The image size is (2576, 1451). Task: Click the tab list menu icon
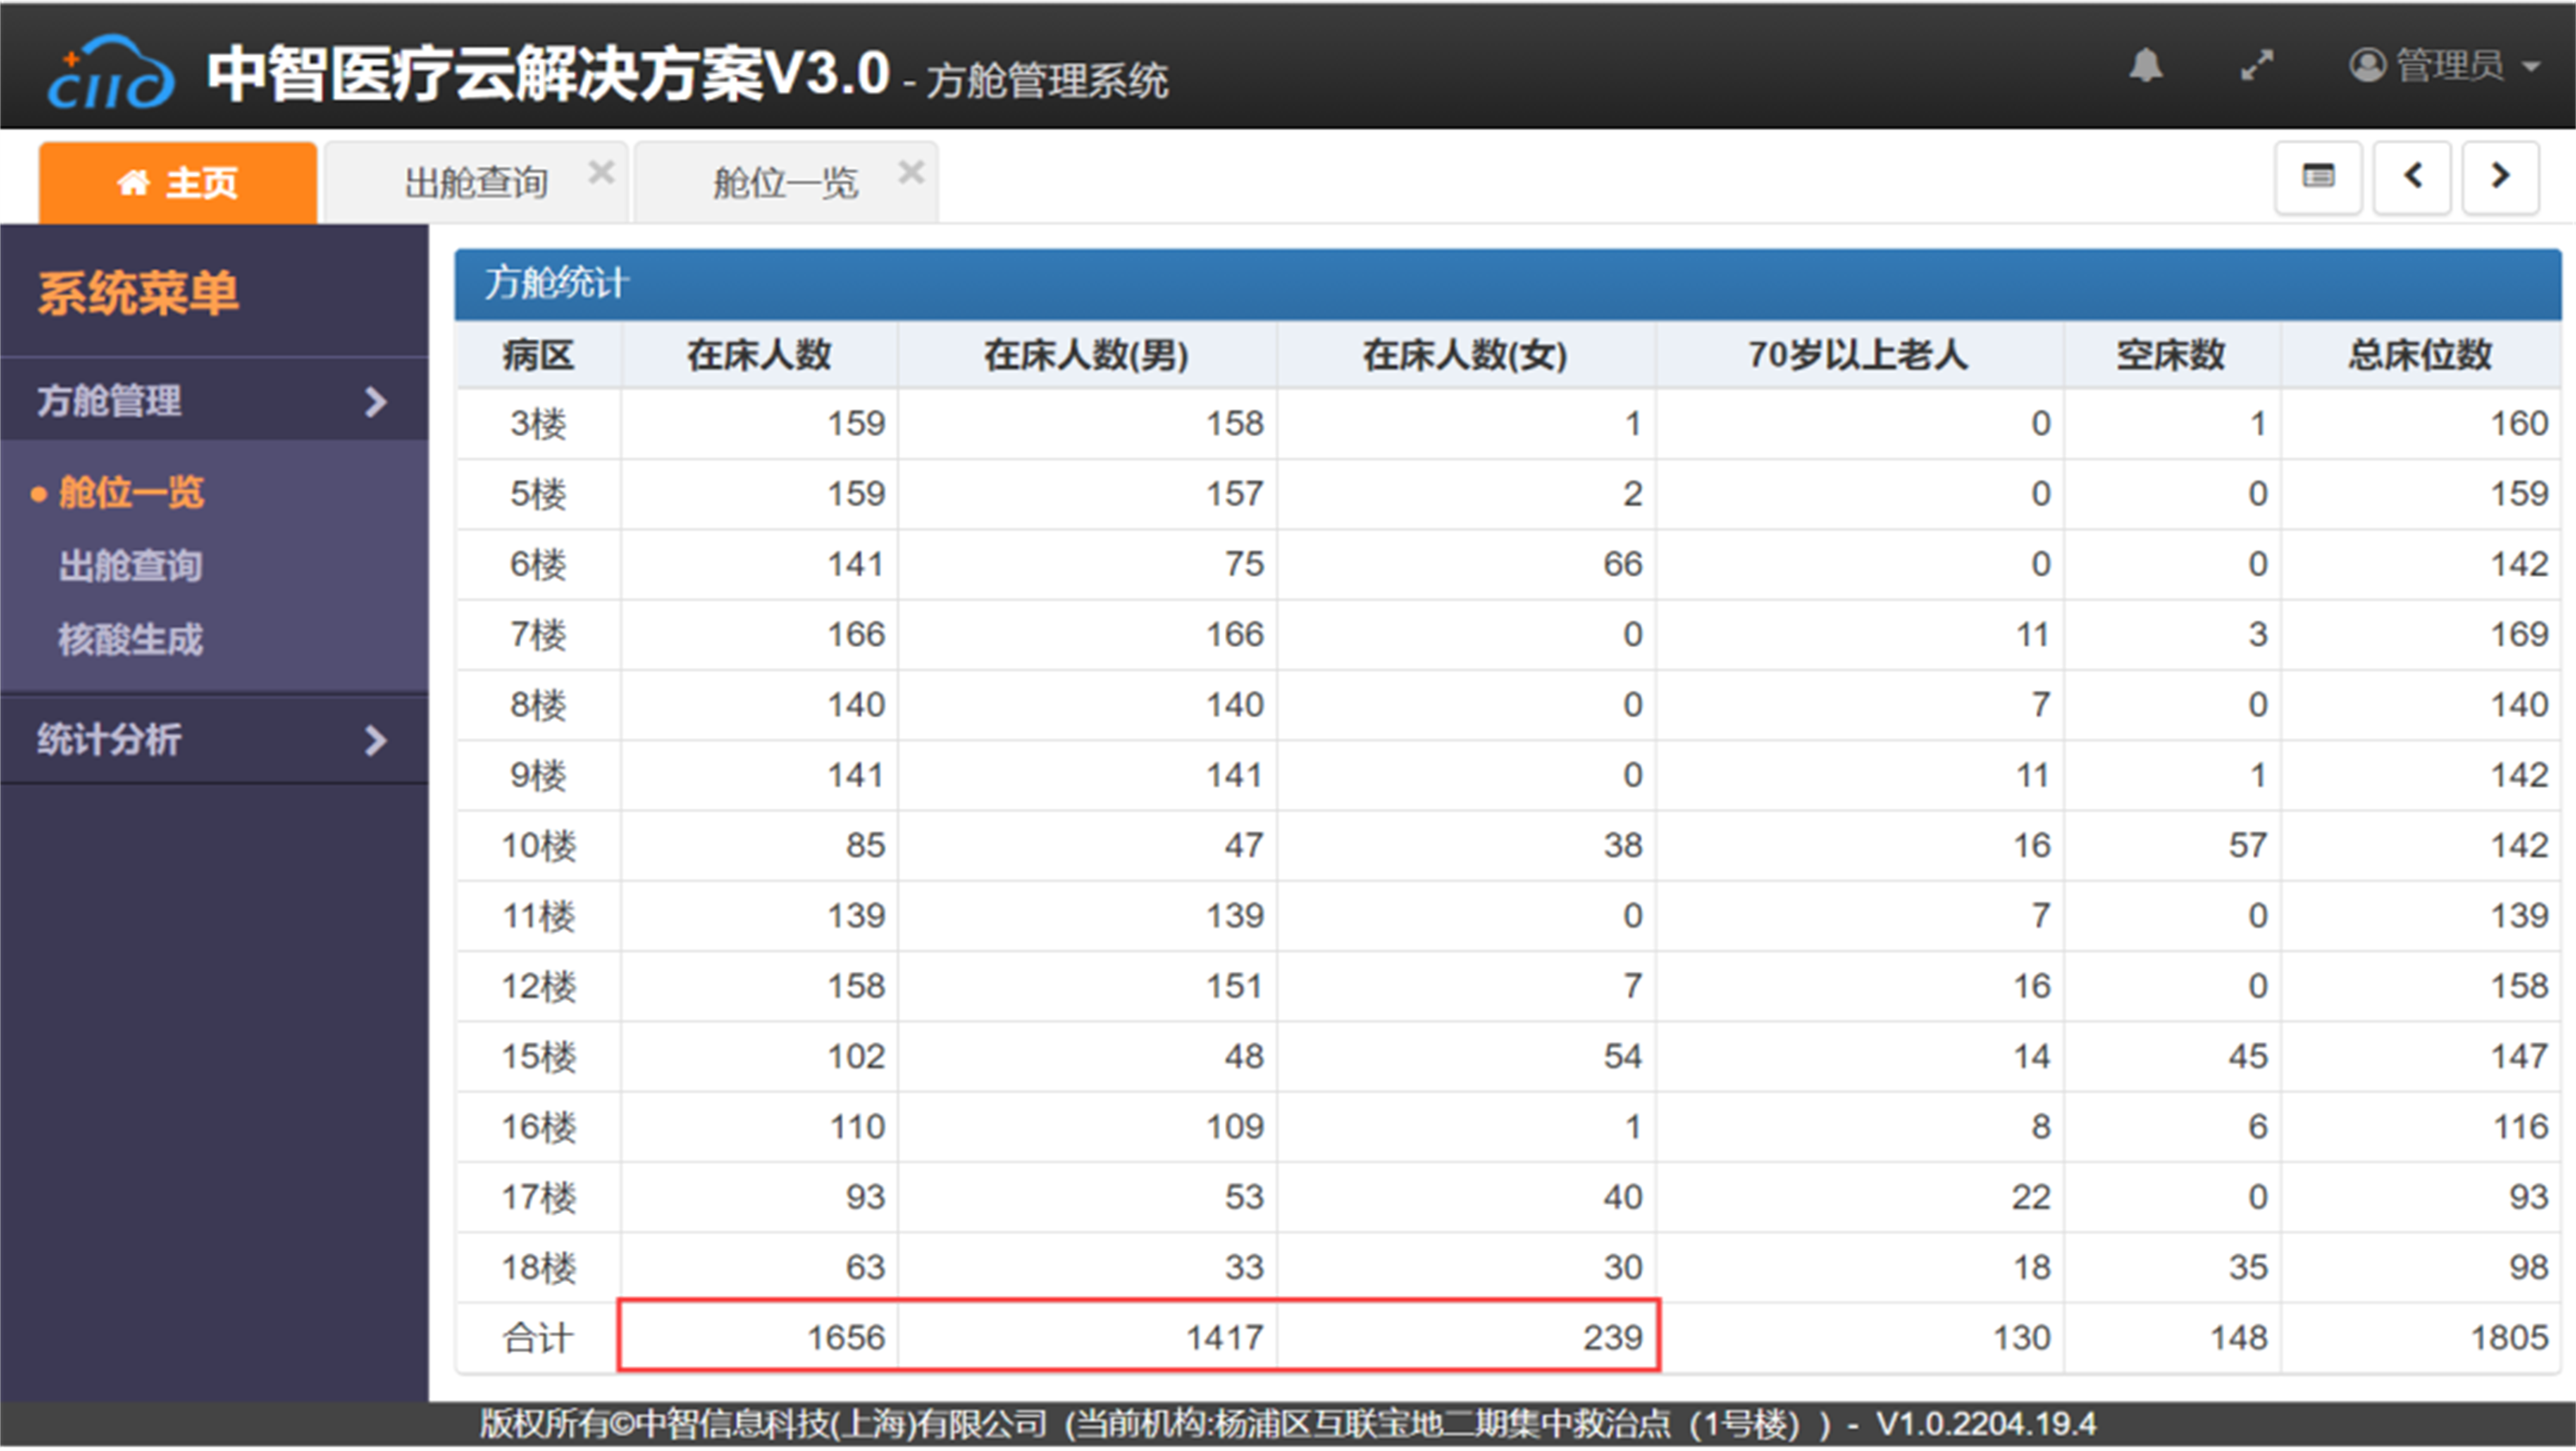[2318, 177]
